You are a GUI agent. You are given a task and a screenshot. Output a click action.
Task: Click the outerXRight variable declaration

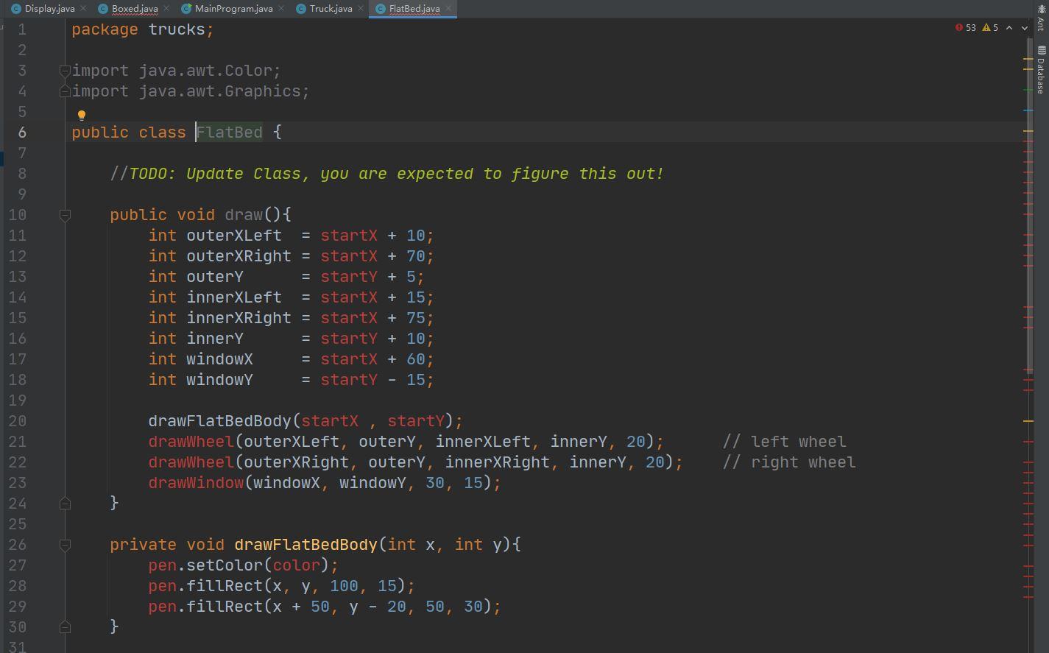point(239,256)
